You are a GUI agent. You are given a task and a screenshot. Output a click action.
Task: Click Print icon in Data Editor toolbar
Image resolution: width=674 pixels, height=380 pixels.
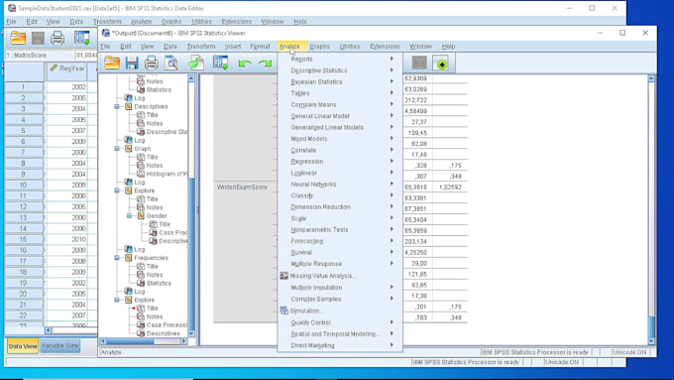[x=57, y=38]
